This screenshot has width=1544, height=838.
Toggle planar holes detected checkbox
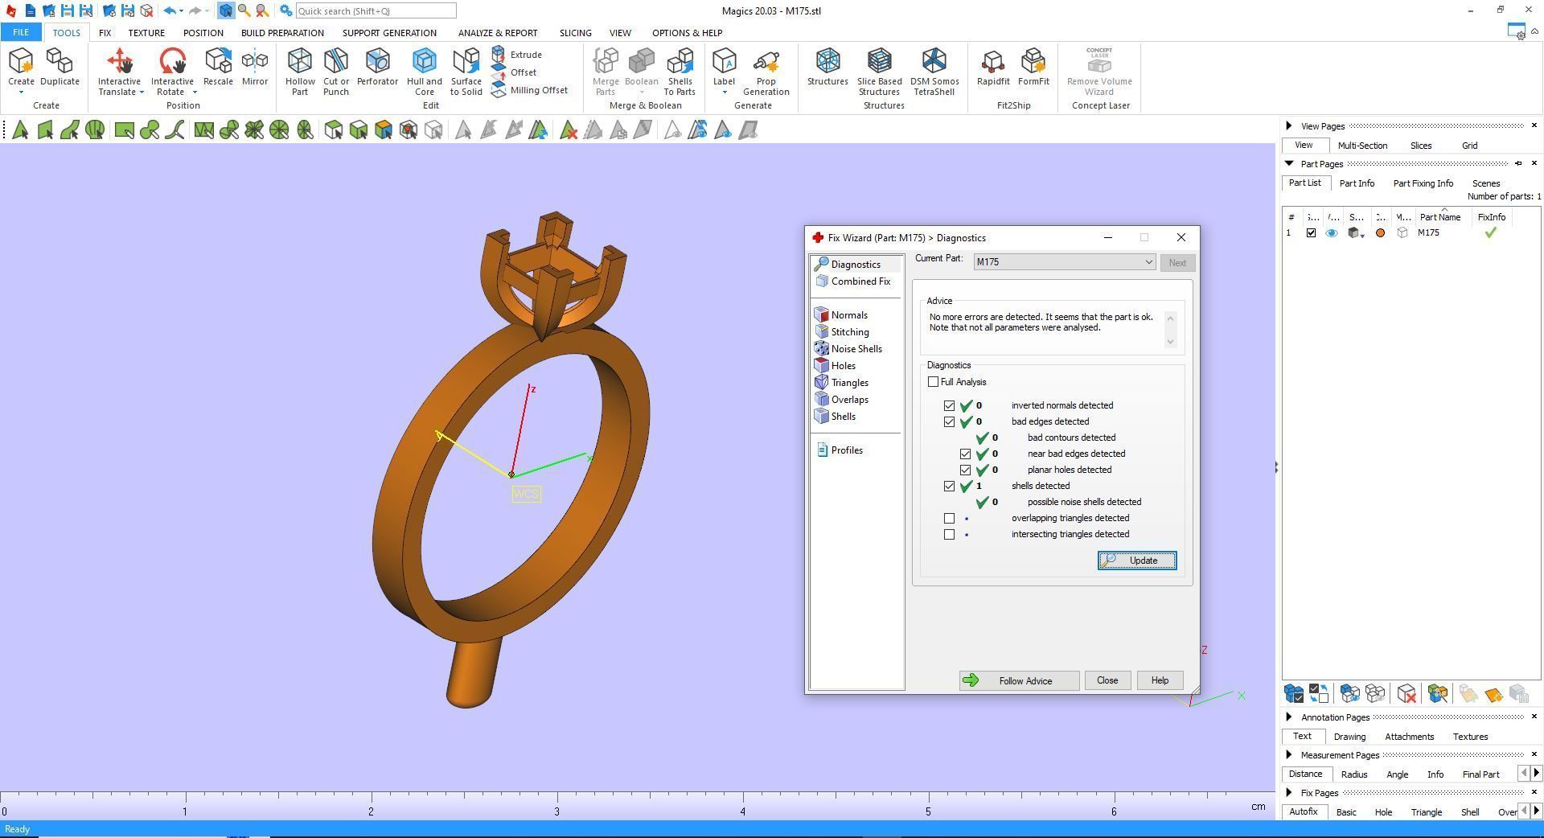[965, 470]
